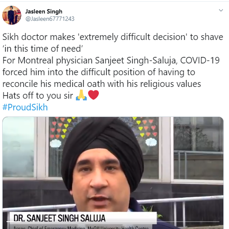Click the colored paper hearts at right

coord(145,127)
